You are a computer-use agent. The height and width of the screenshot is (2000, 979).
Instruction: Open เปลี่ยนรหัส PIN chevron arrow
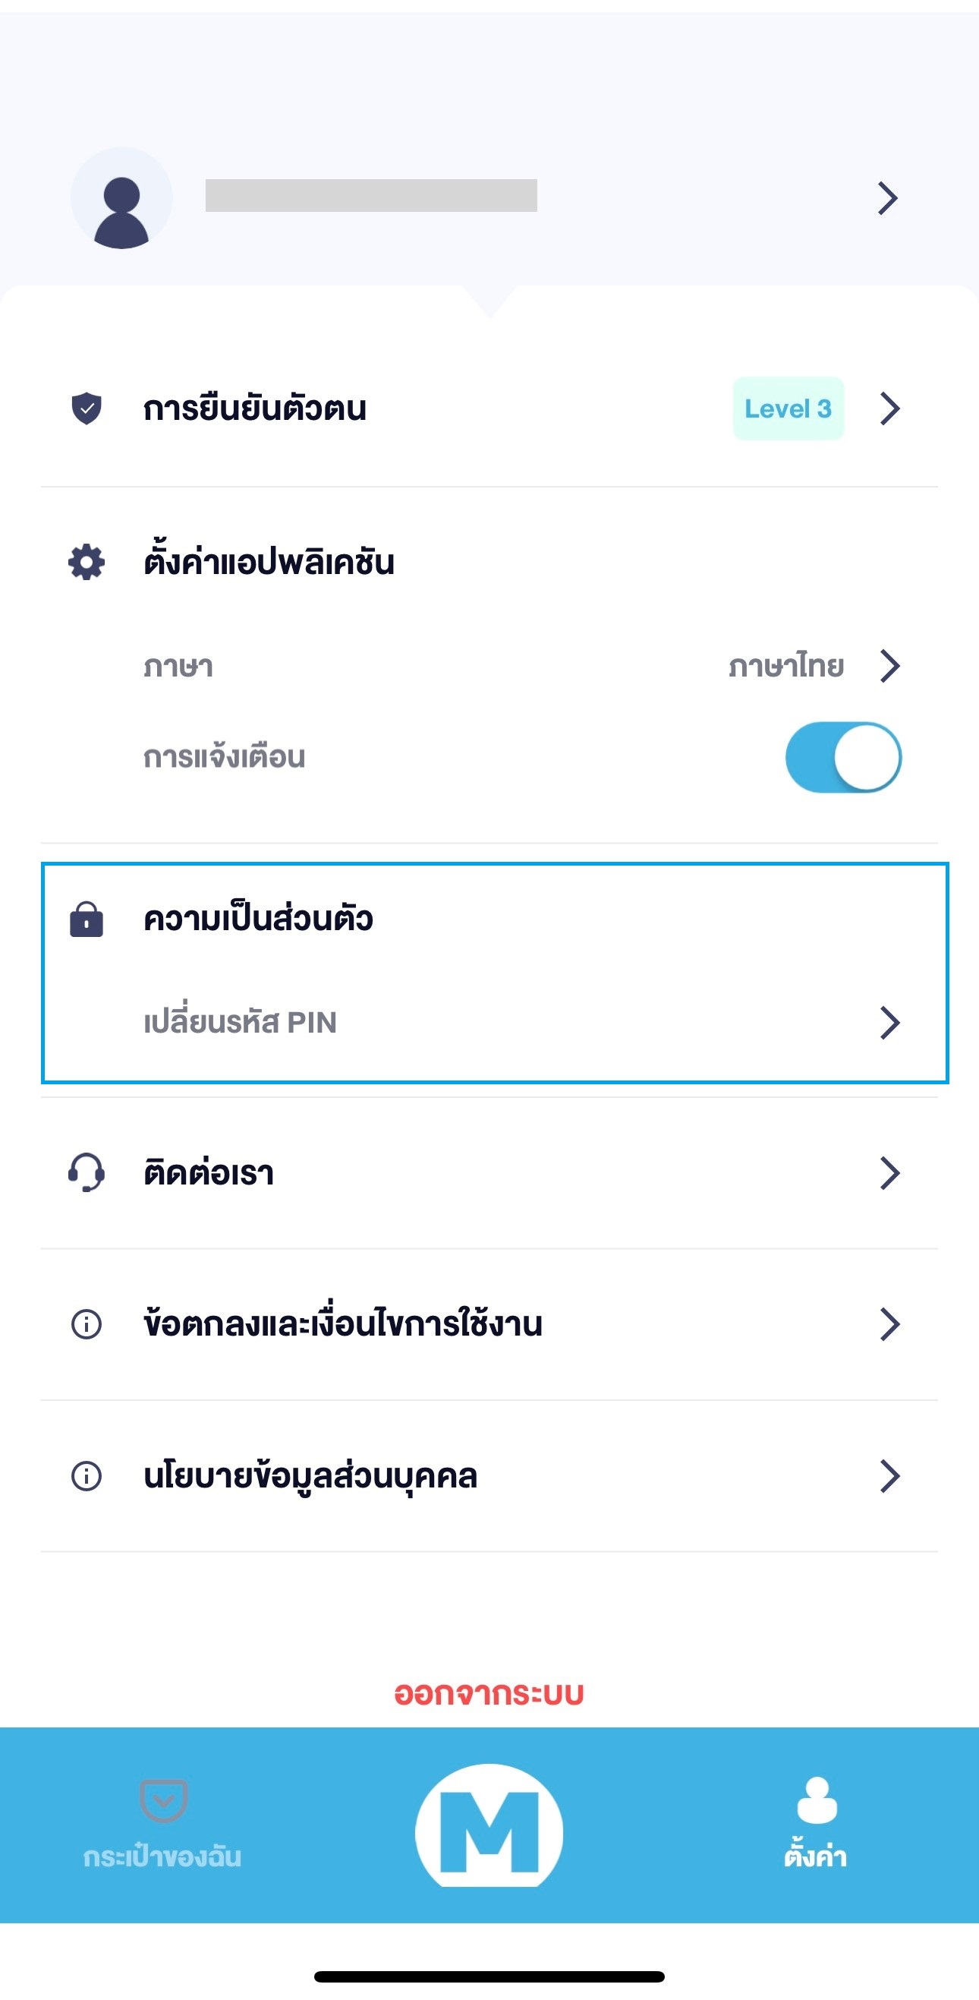pos(889,1023)
